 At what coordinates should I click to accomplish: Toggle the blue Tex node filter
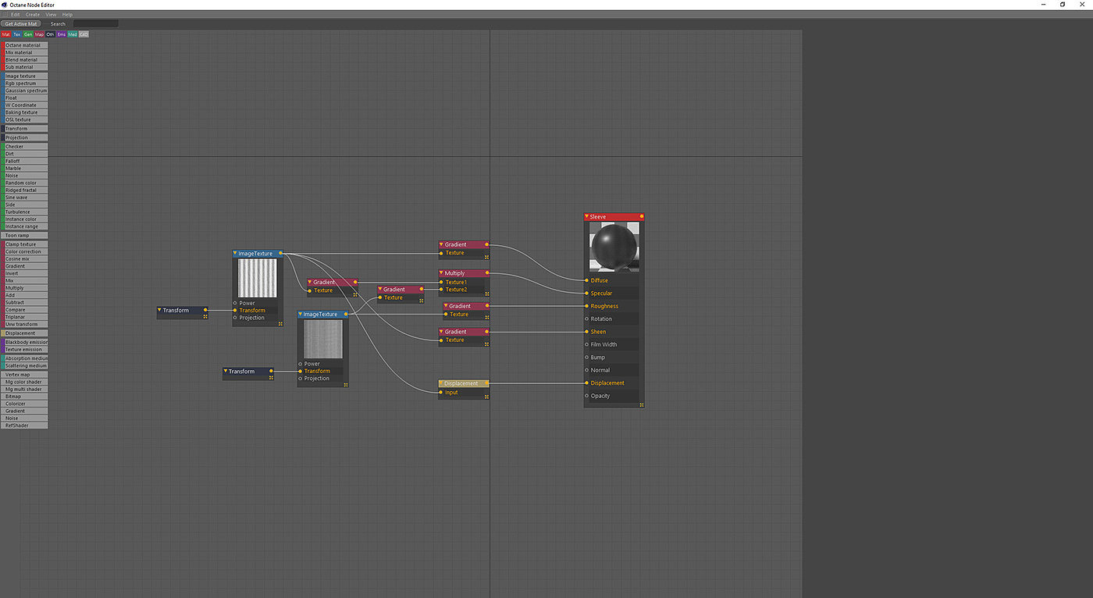click(17, 34)
